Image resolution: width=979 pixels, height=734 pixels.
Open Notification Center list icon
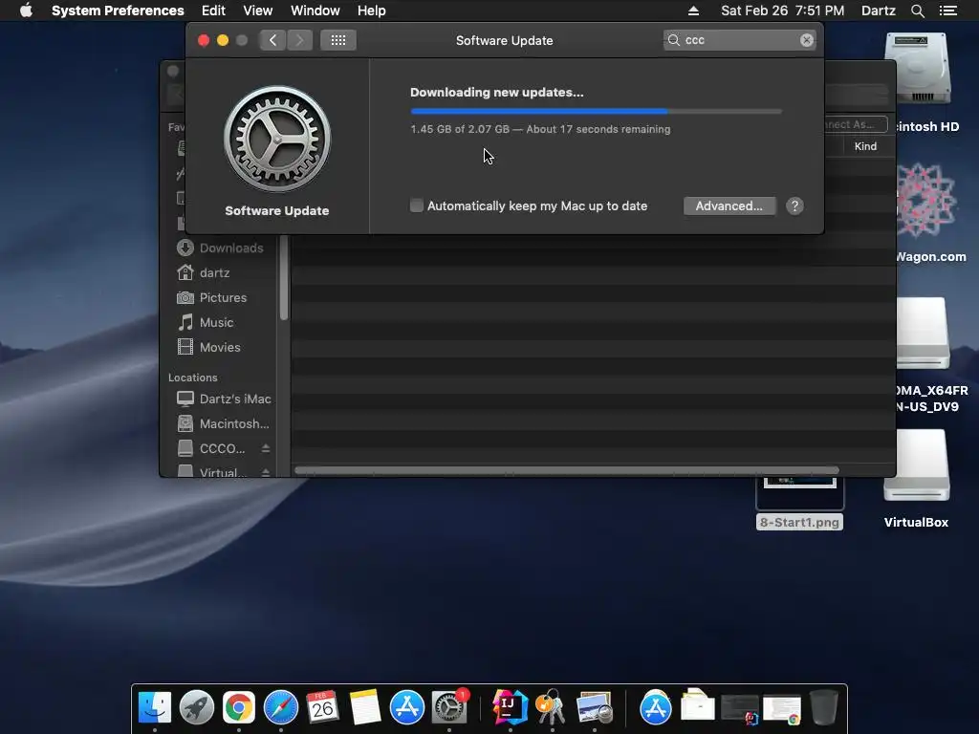[948, 11]
